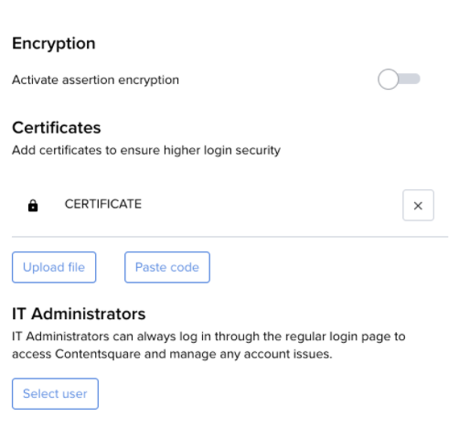Select the CERTIFICATE entry name
Screen dimensions: 459x428
pyautogui.click(x=103, y=204)
